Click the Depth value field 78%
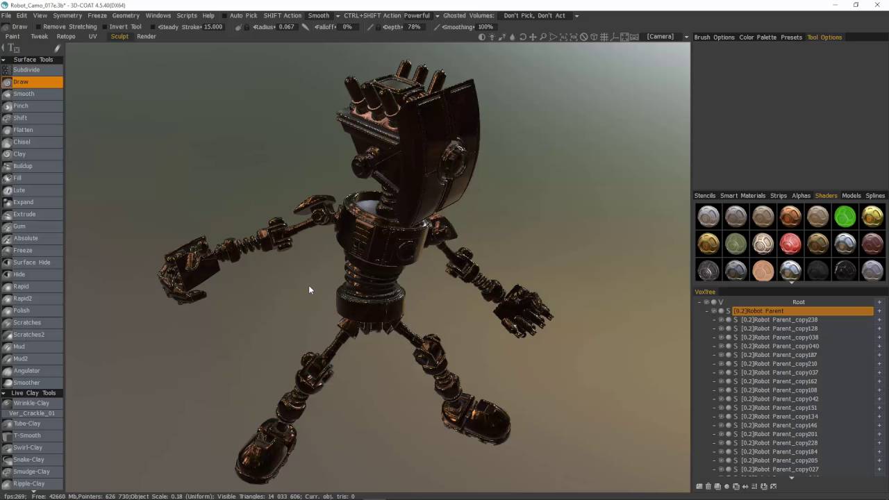The image size is (889, 500). tap(414, 27)
